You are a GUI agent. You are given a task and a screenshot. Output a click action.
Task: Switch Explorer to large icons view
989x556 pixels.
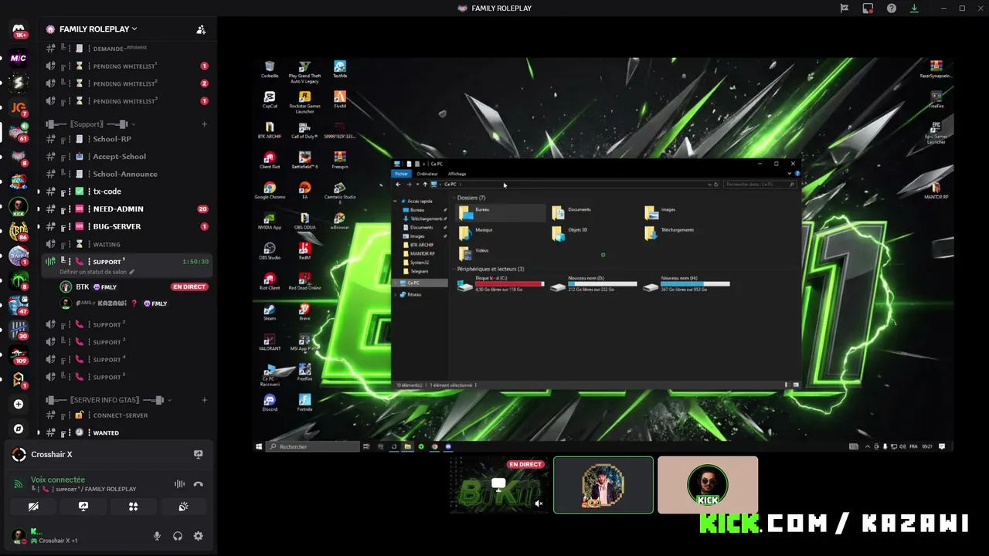[x=796, y=385]
